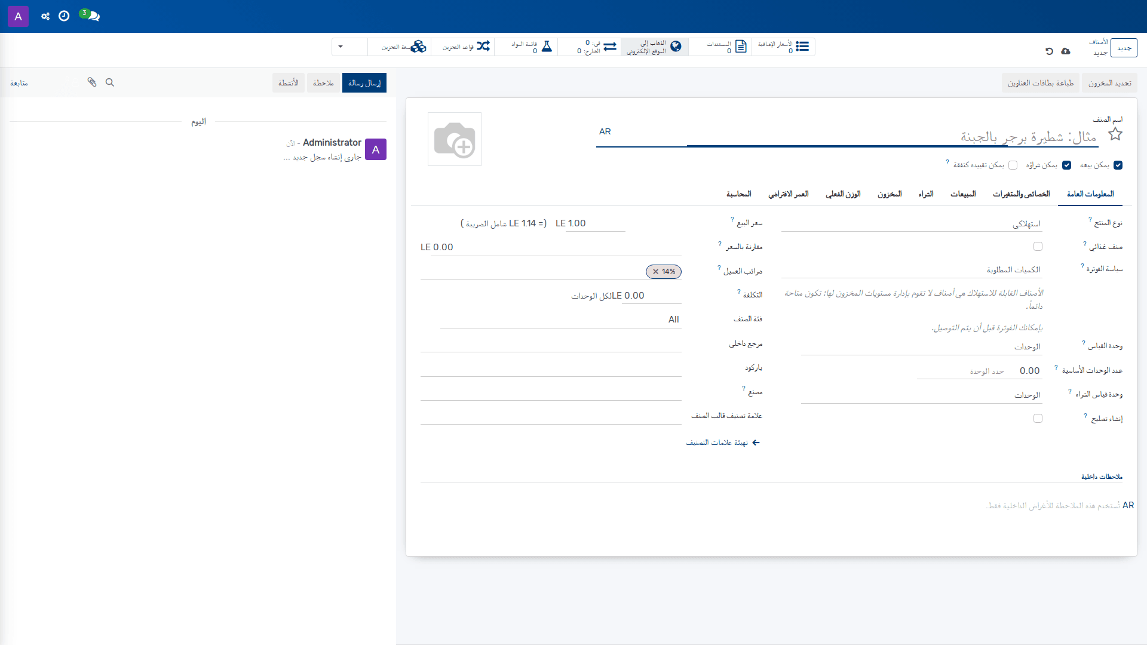Toggle the create manufacturing checkbox (إنشاء تصليح)

click(x=1038, y=419)
